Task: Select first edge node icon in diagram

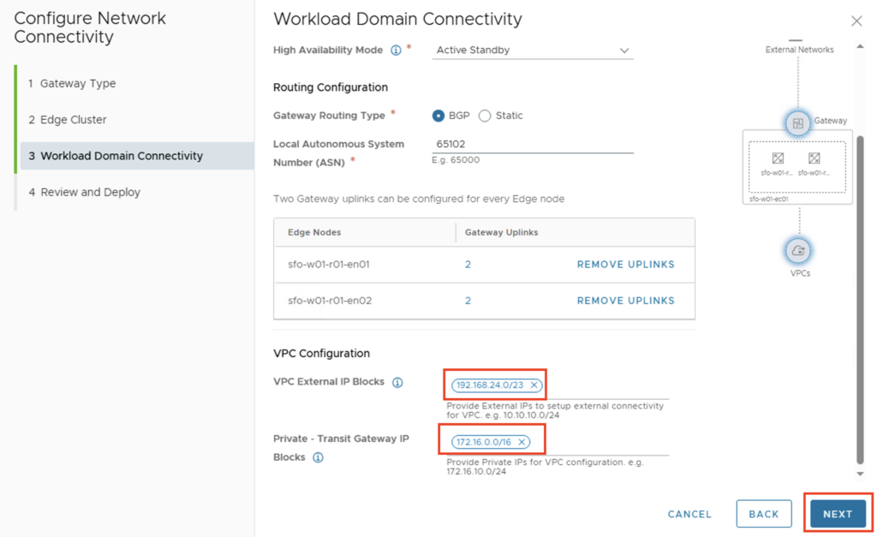Action: click(778, 158)
